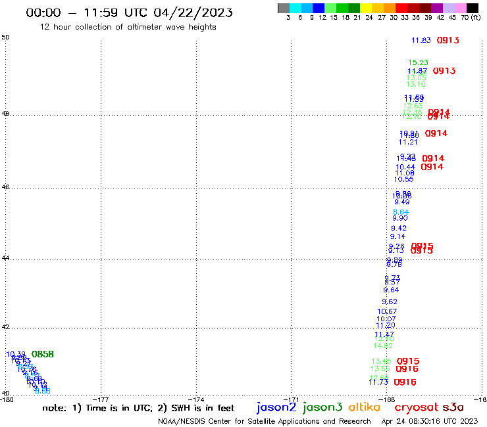Pick the orange 30 ft legend swatch
487x427 pixels.
point(390,8)
